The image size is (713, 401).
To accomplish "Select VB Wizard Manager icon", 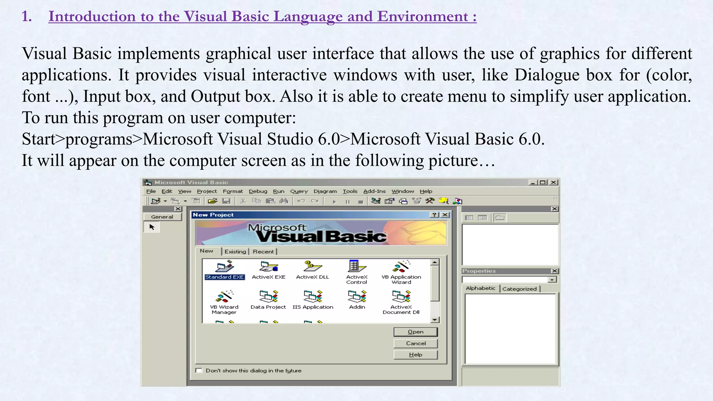I will point(224,302).
